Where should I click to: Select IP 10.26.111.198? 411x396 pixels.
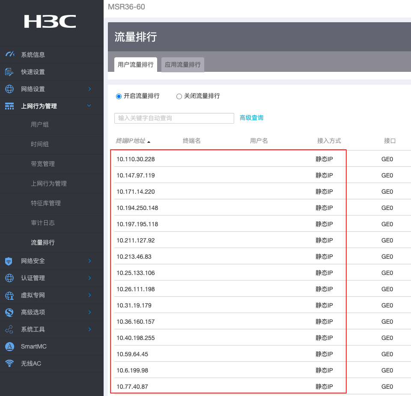pos(136,289)
